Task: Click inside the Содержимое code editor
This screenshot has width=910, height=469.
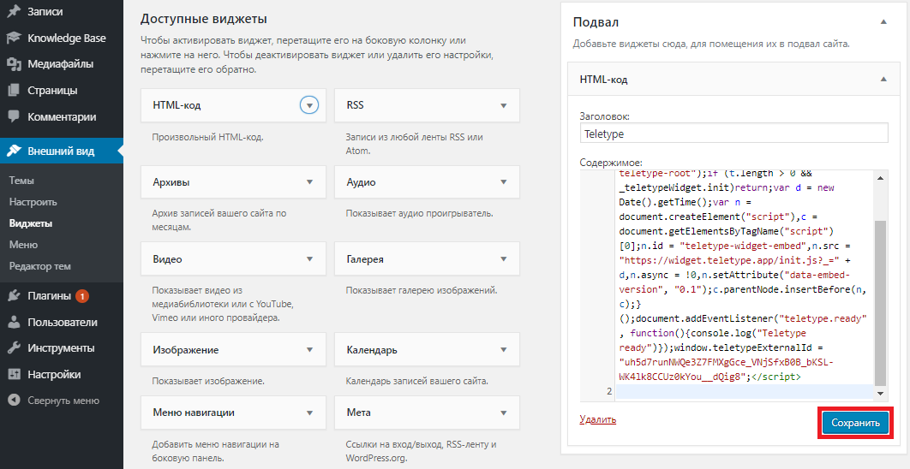Action: coord(733,285)
